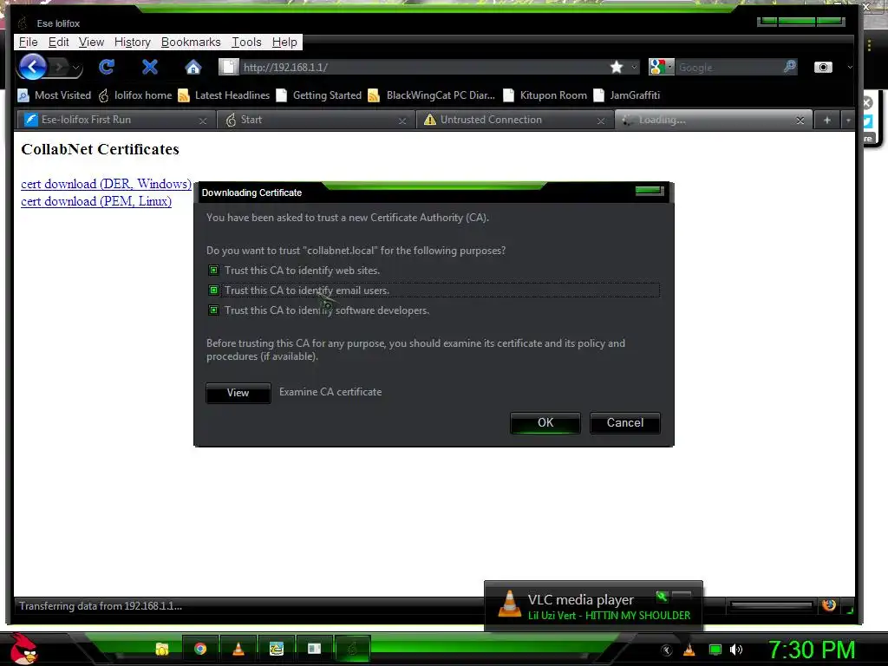Click lolifox taskbar button
This screenshot has height=666, width=888.
(352, 649)
